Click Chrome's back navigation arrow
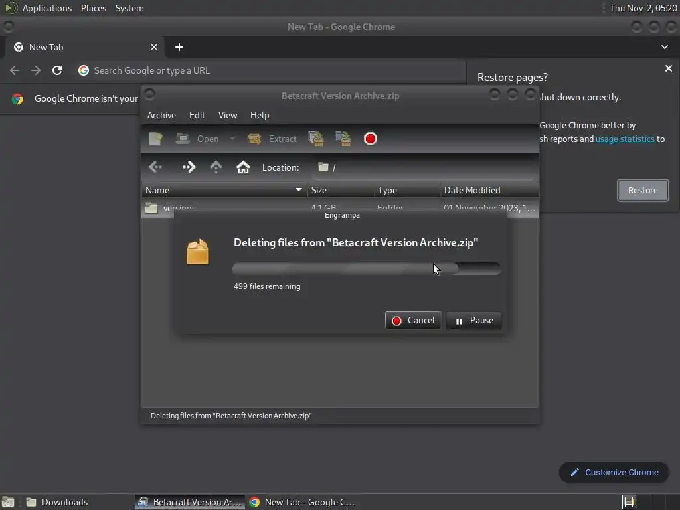 tap(15, 70)
